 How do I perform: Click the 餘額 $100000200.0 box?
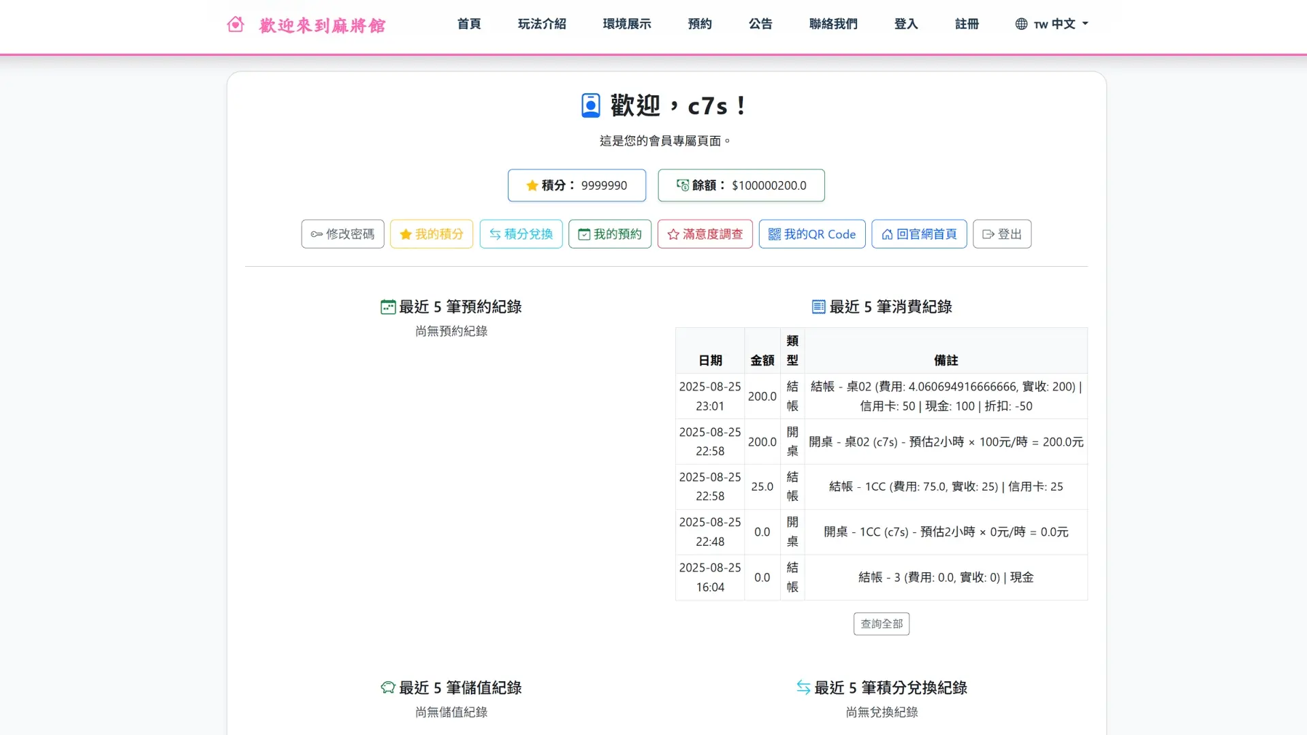741,185
